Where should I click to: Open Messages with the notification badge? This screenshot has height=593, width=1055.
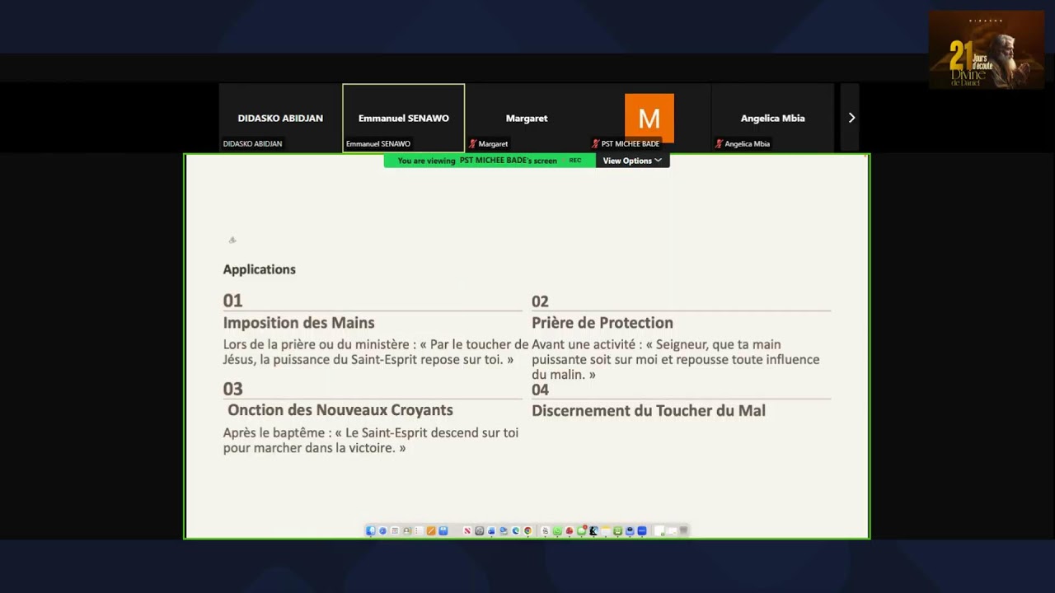tap(582, 531)
